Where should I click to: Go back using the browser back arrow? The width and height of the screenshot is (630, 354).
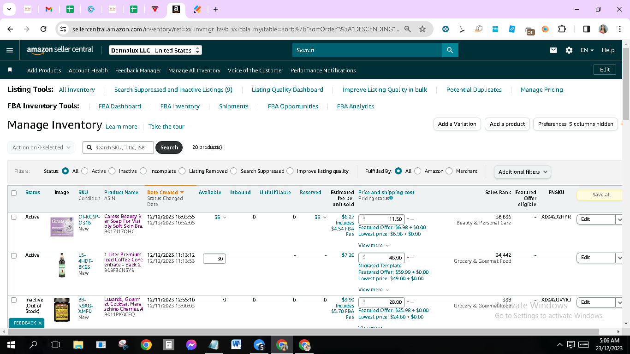10,29
